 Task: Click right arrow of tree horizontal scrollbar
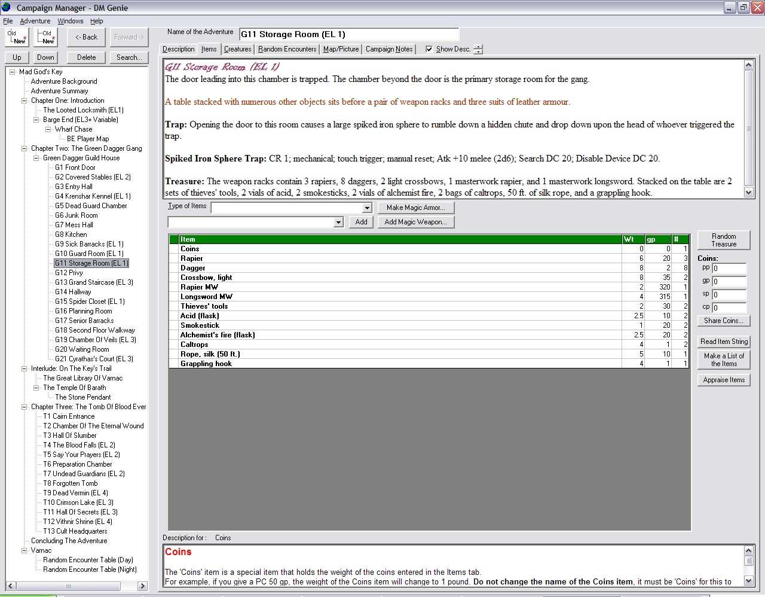tap(142, 586)
